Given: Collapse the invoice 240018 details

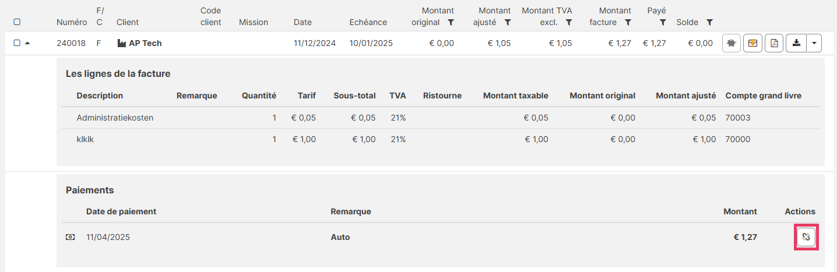Looking at the screenshot, I should tap(27, 43).
